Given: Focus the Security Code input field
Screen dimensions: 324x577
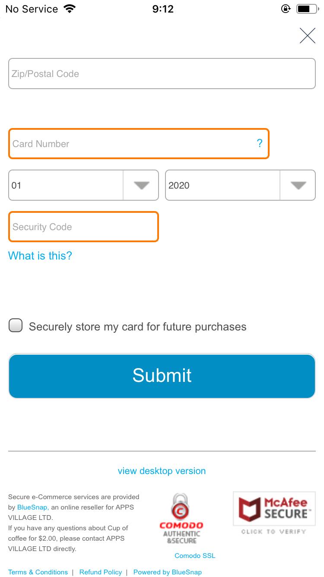Looking at the screenshot, I should (83, 227).
